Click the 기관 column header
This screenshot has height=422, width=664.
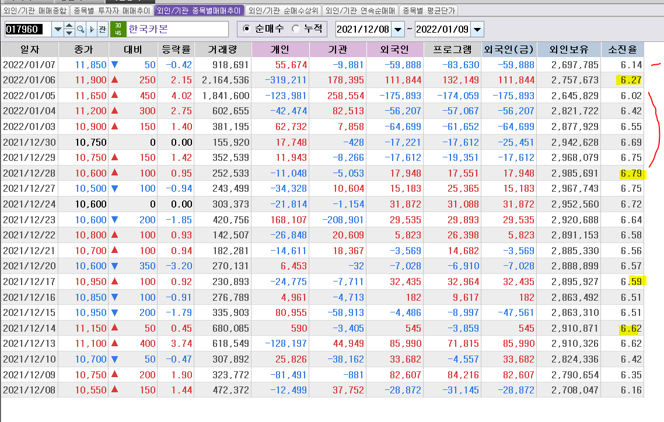337,50
